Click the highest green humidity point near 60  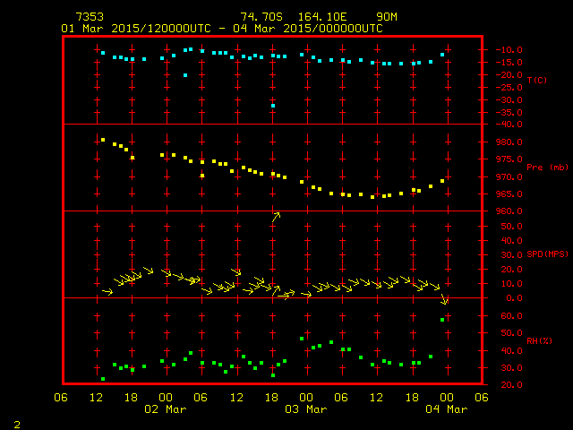click(x=442, y=320)
